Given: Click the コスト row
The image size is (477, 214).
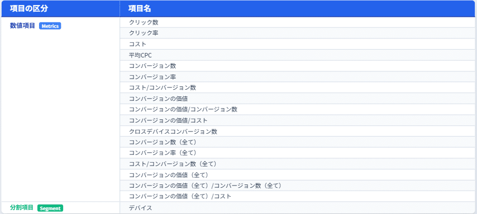Looking at the screenshot, I should pyautogui.click(x=297, y=44).
